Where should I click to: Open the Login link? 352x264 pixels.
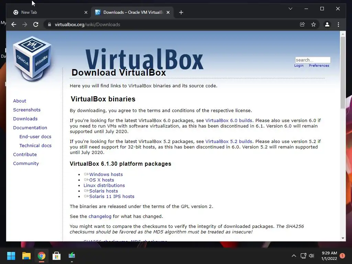[x=299, y=66]
